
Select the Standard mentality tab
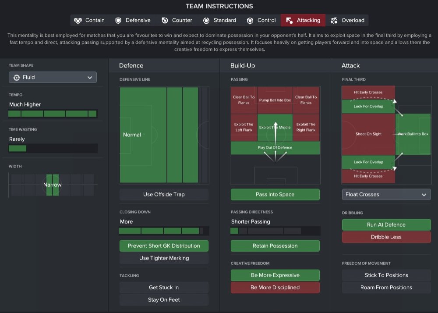219,20
